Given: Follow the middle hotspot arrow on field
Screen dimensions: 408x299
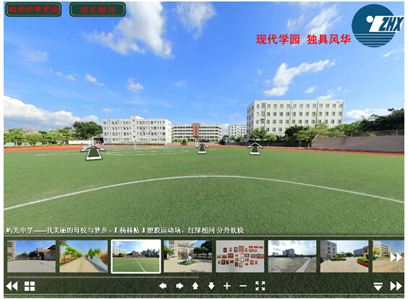Looking at the screenshot, I should [202, 148].
